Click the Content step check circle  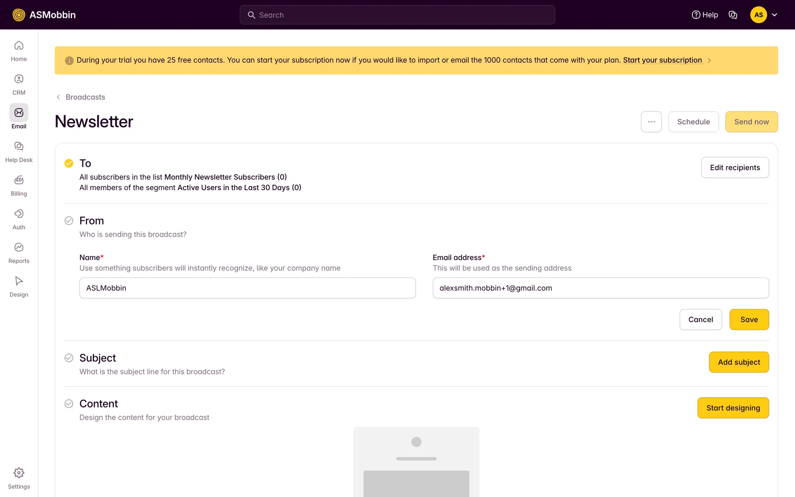(69, 404)
